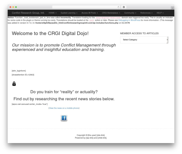Click 'Find out by researching' heading
The height and width of the screenshot is (154, 182).
pyautogui.click(x=64, y=99)
